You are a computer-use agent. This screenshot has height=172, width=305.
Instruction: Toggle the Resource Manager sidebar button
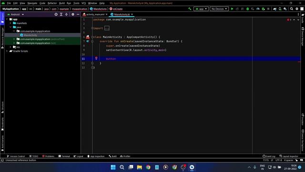point(2,38)
